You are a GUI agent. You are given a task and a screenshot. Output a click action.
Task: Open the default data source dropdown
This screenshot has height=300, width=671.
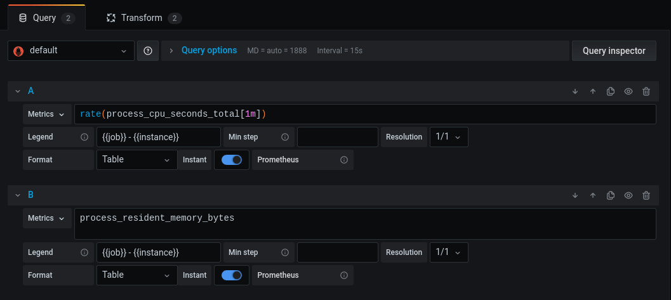pos(71,51)
